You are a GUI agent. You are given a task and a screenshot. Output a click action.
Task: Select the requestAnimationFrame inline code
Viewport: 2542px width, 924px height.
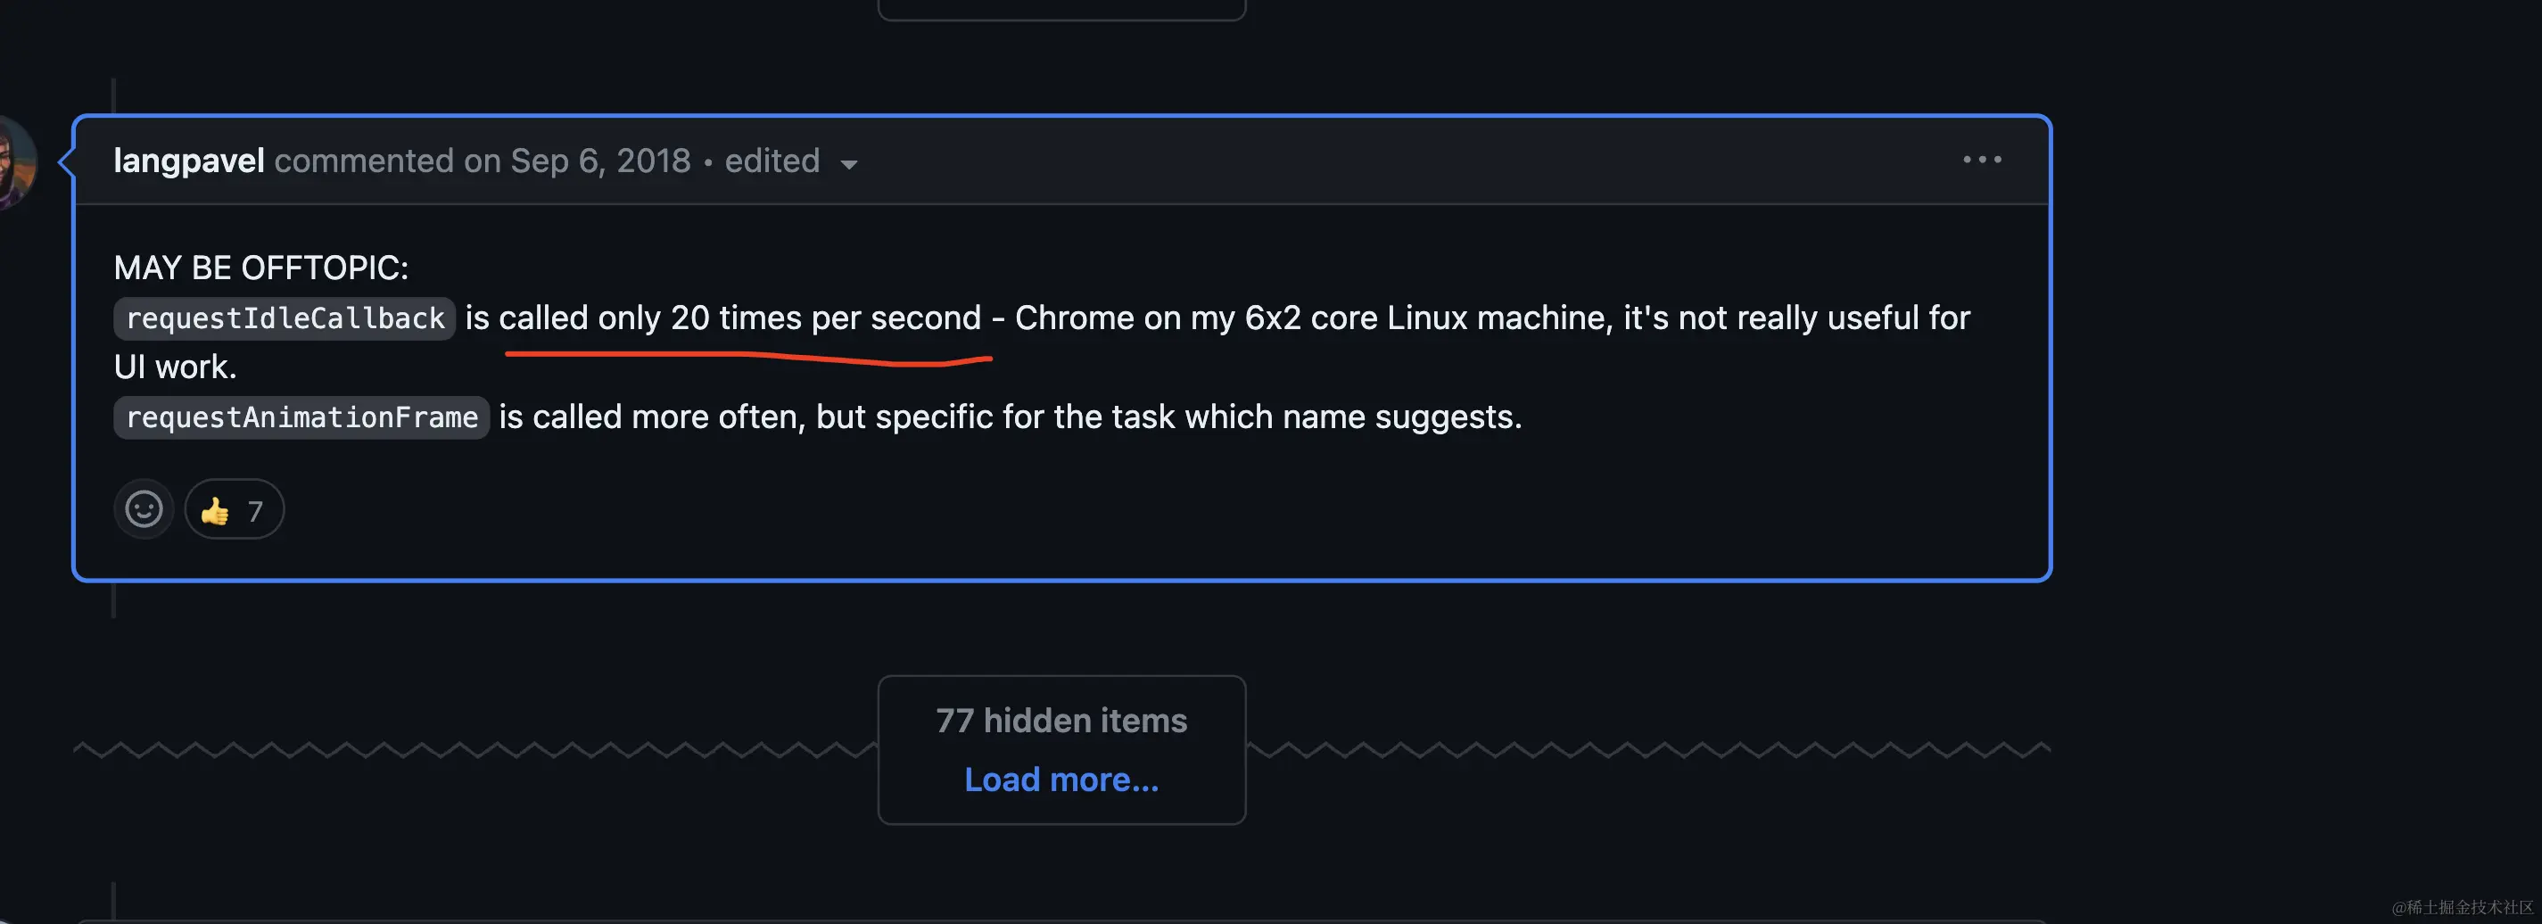[x=301, y=417]
